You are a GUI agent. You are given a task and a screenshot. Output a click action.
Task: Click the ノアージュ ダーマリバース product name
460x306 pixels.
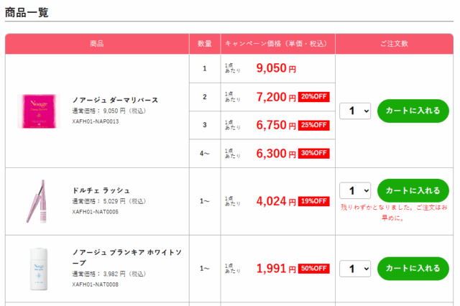coord(115,100)
